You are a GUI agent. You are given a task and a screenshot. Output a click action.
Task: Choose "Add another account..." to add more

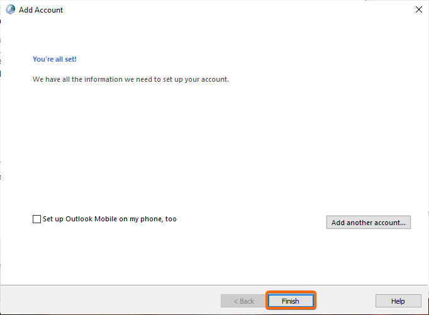tap(368, 223)
